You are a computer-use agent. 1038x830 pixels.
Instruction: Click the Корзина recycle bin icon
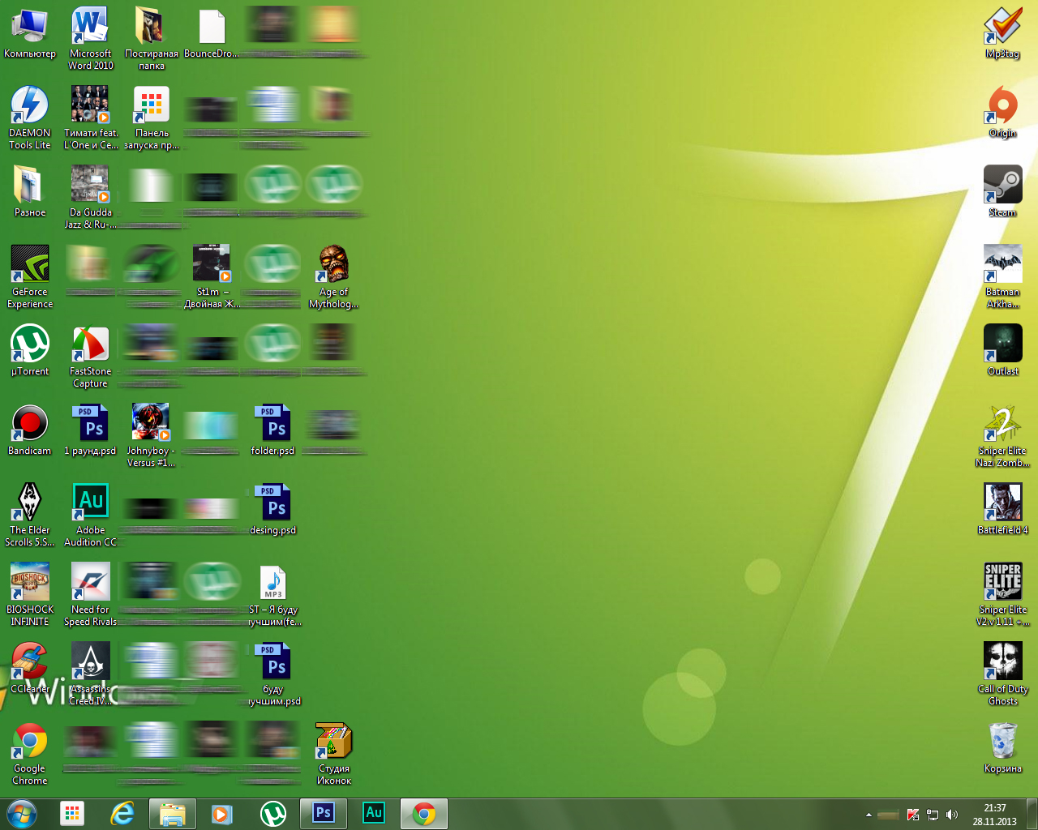coord(1002,741)
